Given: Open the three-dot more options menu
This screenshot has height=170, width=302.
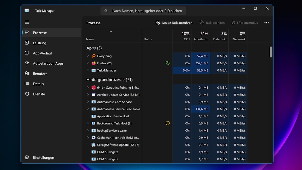Looking at the screenshot, I should point(266,23).
